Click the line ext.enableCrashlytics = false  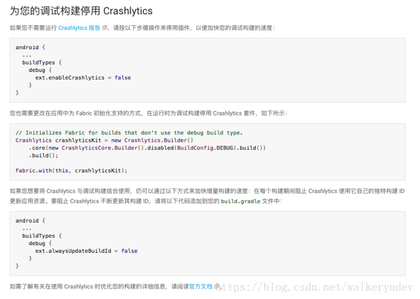pyautogui.click(x=83, y=77)
